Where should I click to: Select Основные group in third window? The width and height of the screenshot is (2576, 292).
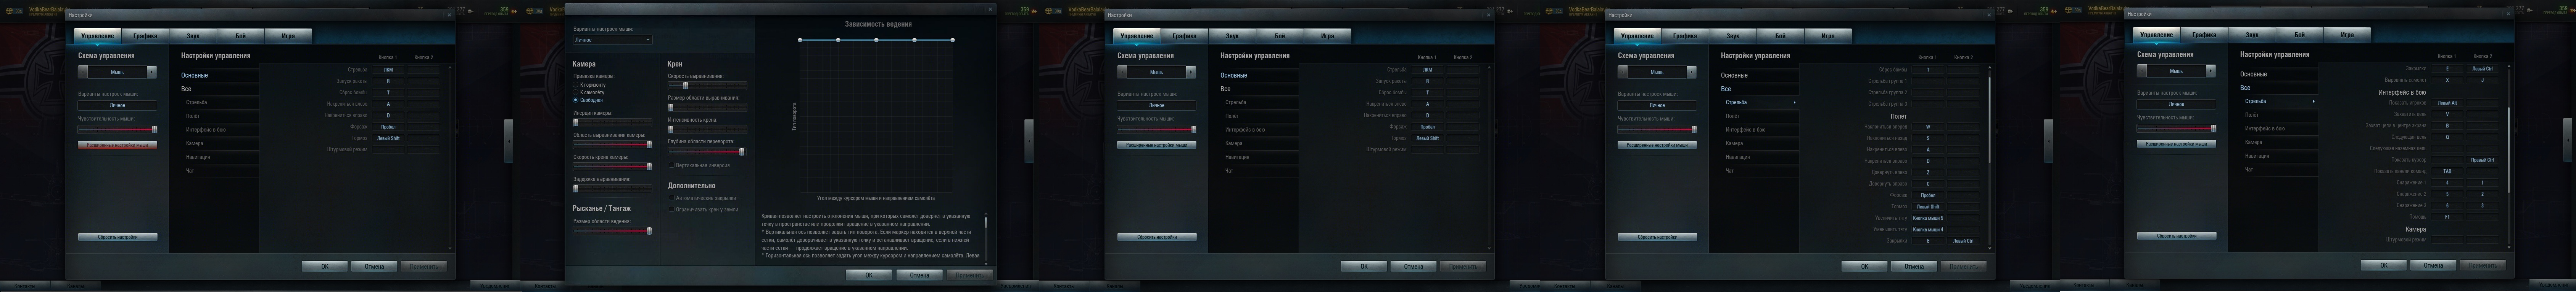[x=1259, y=76]
